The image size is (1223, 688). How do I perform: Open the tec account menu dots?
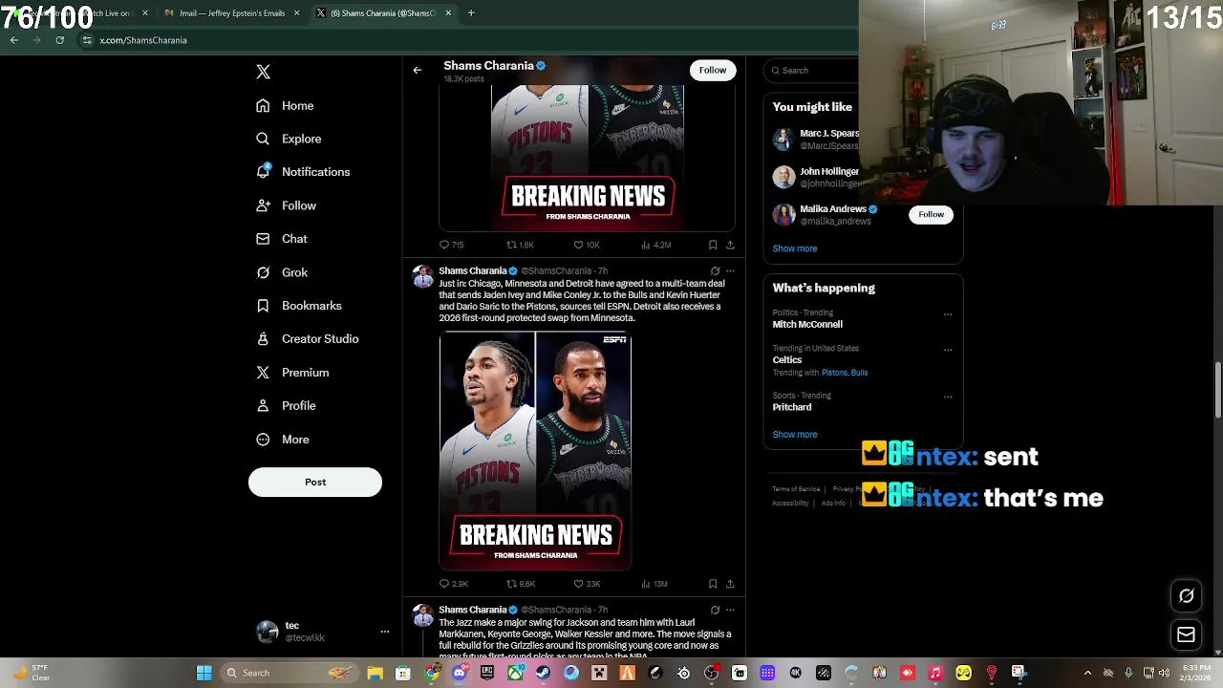[x=385, y=632]
